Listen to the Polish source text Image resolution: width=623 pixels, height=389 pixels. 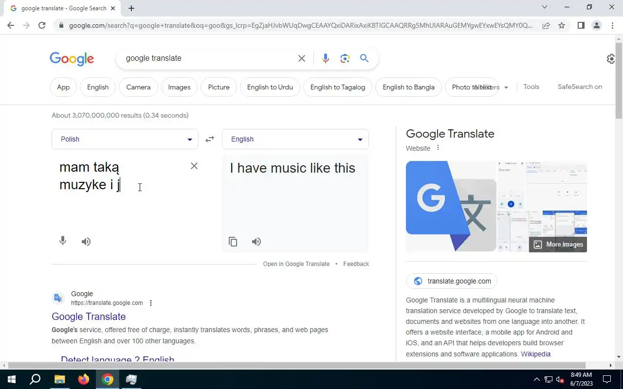[x=86, y=242]
